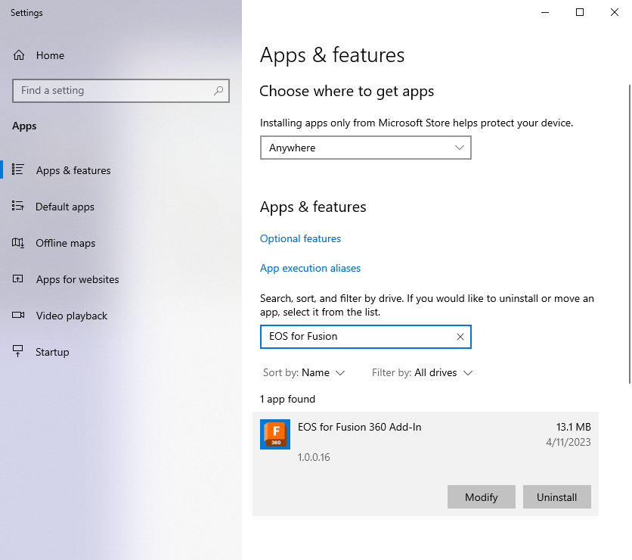632x560 pixels.
Task: Click the Startup icon
Action: (x=19, y=352)
